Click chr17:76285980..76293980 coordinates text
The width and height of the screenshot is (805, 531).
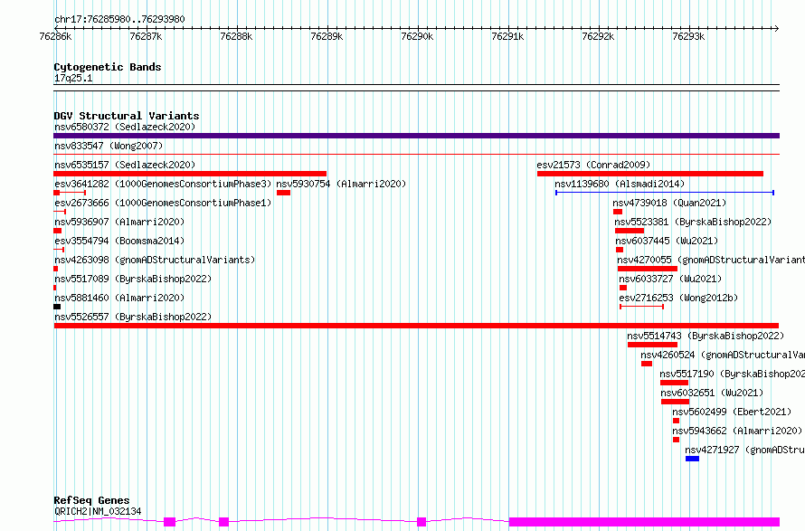[x=119, y=19]
